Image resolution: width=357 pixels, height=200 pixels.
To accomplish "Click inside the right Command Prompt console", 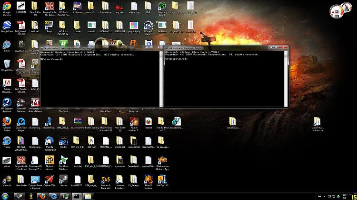I will (225, 79).
